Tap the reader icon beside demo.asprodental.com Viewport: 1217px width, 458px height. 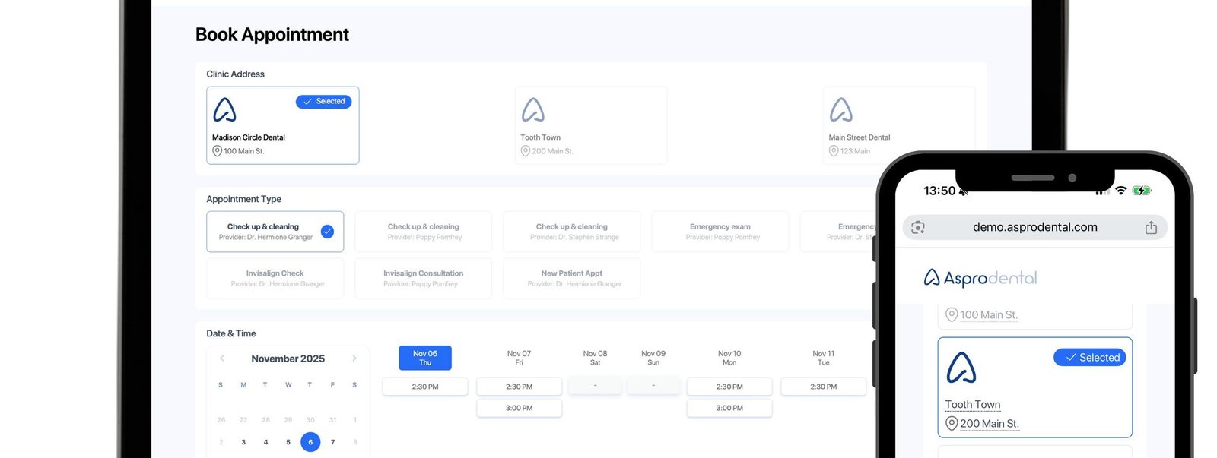coord(918,227)
